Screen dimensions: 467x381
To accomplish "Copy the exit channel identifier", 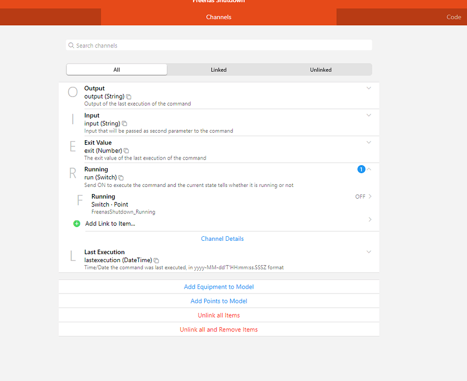I will (126, 150).
